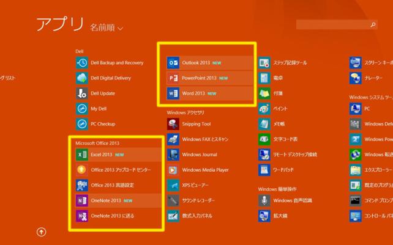Open Excel 2013 icon
Image resolution: width=393 pixels, height=245 pixels.
[x=81, y=155]
